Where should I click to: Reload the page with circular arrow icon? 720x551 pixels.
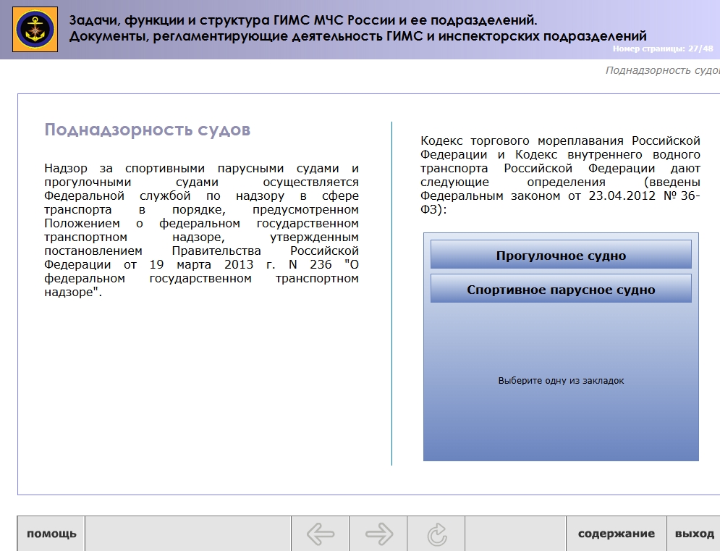tap(436, 534)
